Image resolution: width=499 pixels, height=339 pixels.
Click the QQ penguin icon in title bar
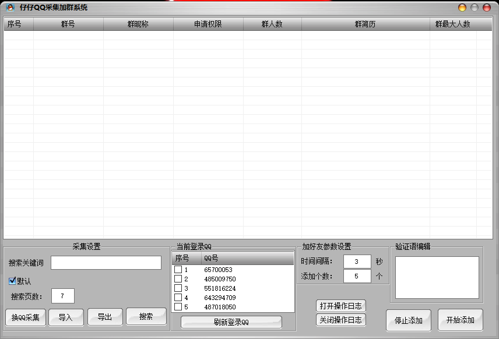pyautogui.click(x=10, y=8)
